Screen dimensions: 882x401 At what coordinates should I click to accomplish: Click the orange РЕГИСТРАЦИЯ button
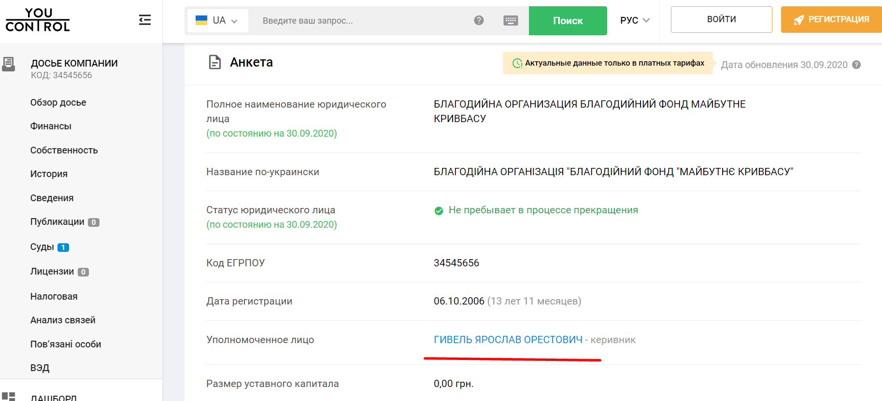[831, 19]
